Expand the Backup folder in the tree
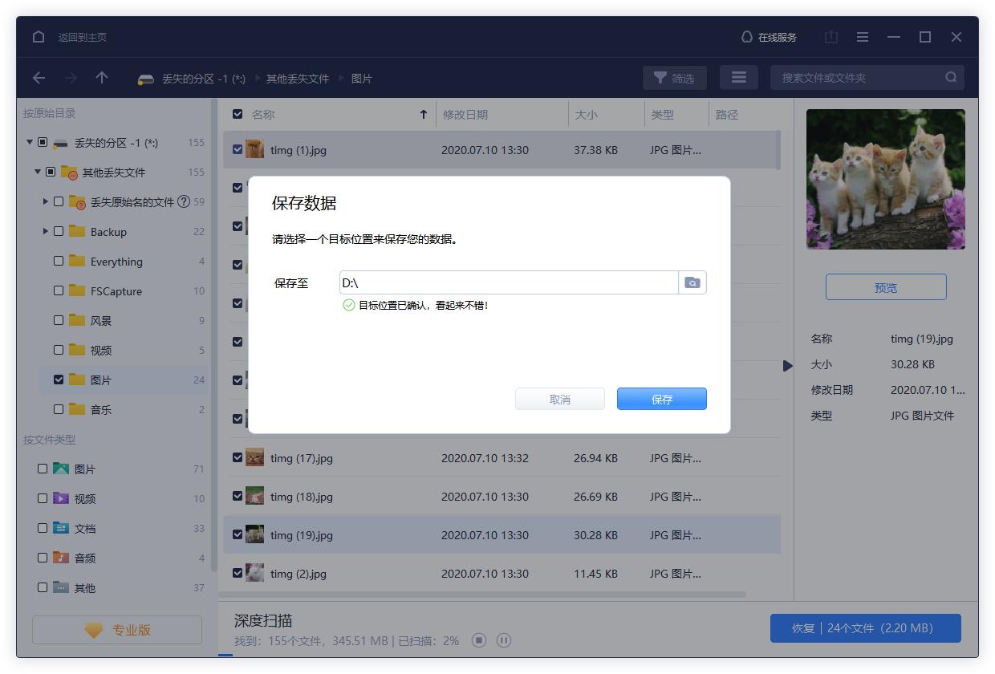The height and width of the screenshot is (674, 995). (x=47, y=231)
